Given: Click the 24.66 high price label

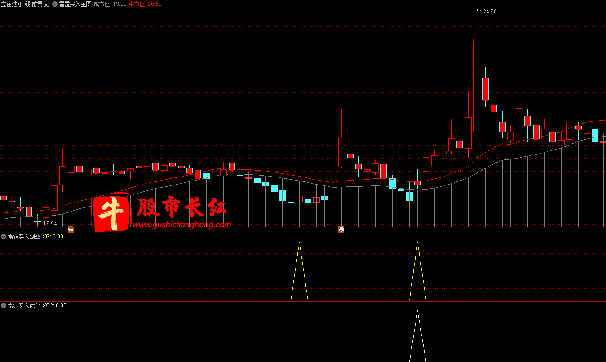Looking at the screenshot, I should (490, 12).
